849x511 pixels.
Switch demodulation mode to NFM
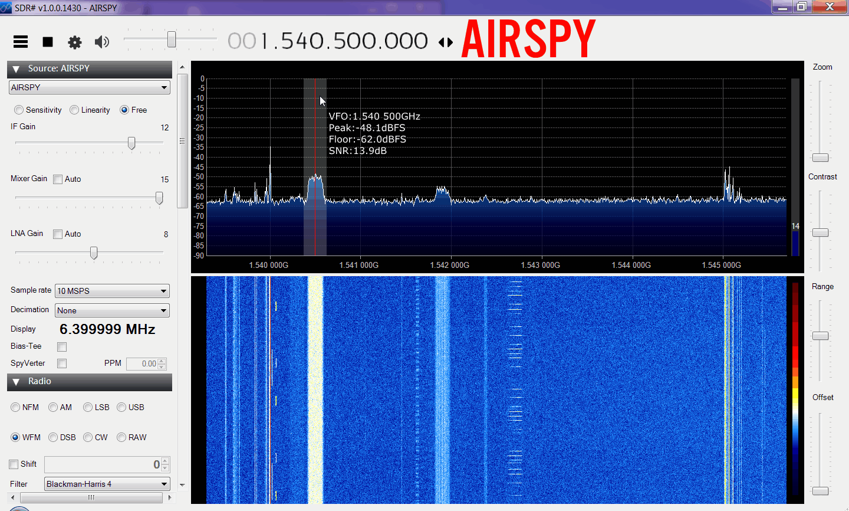[x=15, y=407]
